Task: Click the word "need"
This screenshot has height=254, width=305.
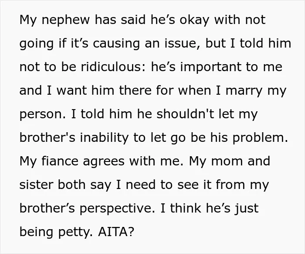Action: tap(141, 185)
